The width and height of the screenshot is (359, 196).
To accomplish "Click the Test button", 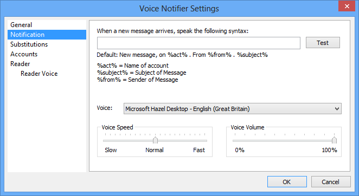I will click(x=323, y=43).
